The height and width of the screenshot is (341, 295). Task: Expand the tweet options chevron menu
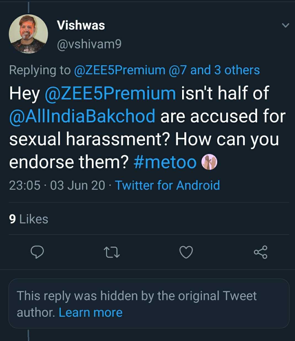coord(285,25)
